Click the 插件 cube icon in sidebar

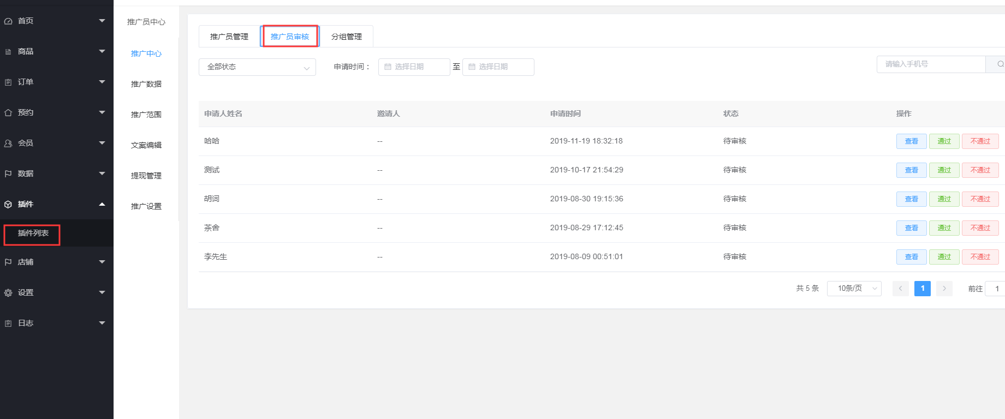(8, 205)
